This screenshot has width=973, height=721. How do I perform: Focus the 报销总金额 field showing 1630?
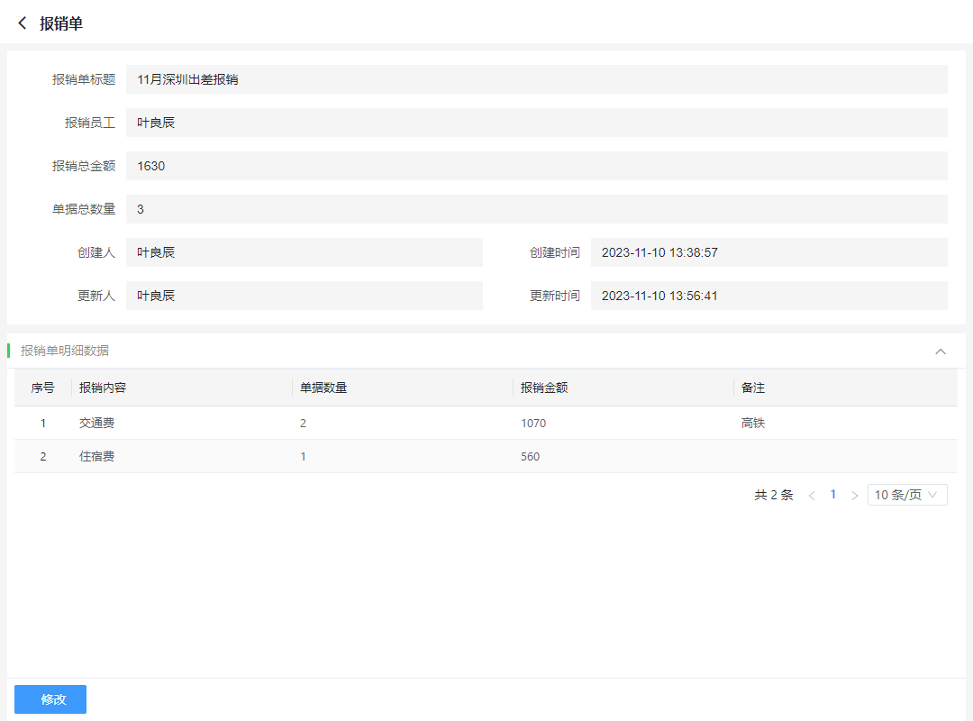point(536,166)
